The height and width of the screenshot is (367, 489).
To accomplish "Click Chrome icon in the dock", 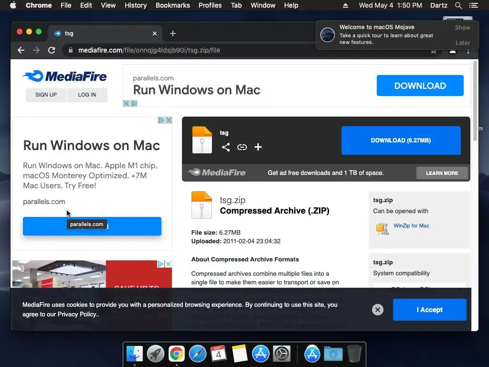I will pyautogui.click(x=177, y=354).
